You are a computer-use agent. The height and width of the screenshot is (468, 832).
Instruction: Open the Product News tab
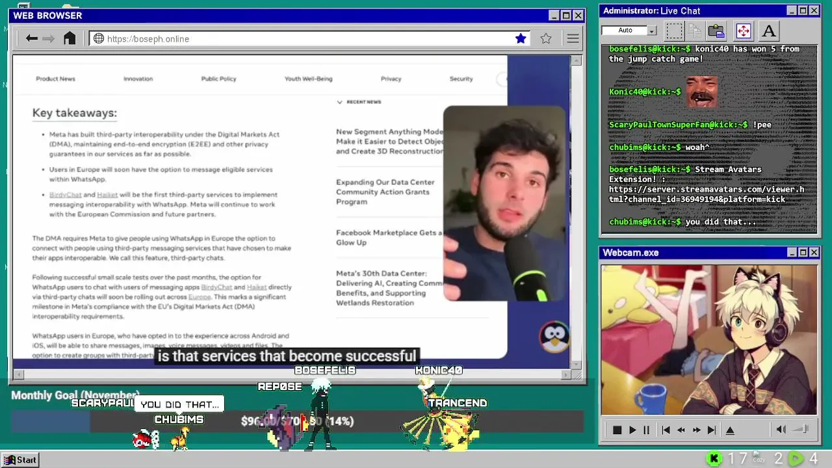coord(55,79)
